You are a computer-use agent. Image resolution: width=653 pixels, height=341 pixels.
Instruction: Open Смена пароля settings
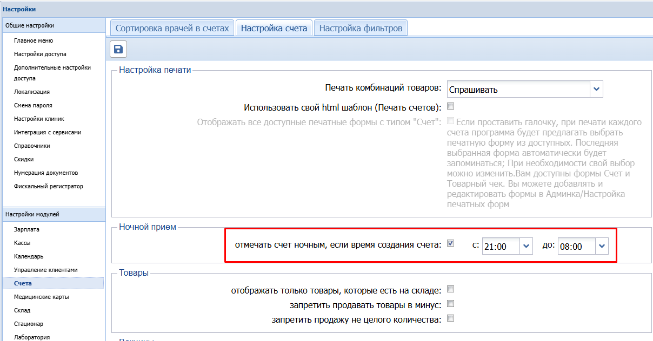(33, 105)
